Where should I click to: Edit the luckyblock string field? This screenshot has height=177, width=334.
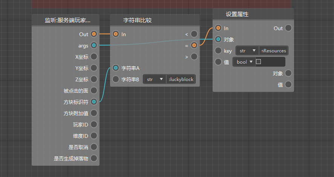pos(181,79)
